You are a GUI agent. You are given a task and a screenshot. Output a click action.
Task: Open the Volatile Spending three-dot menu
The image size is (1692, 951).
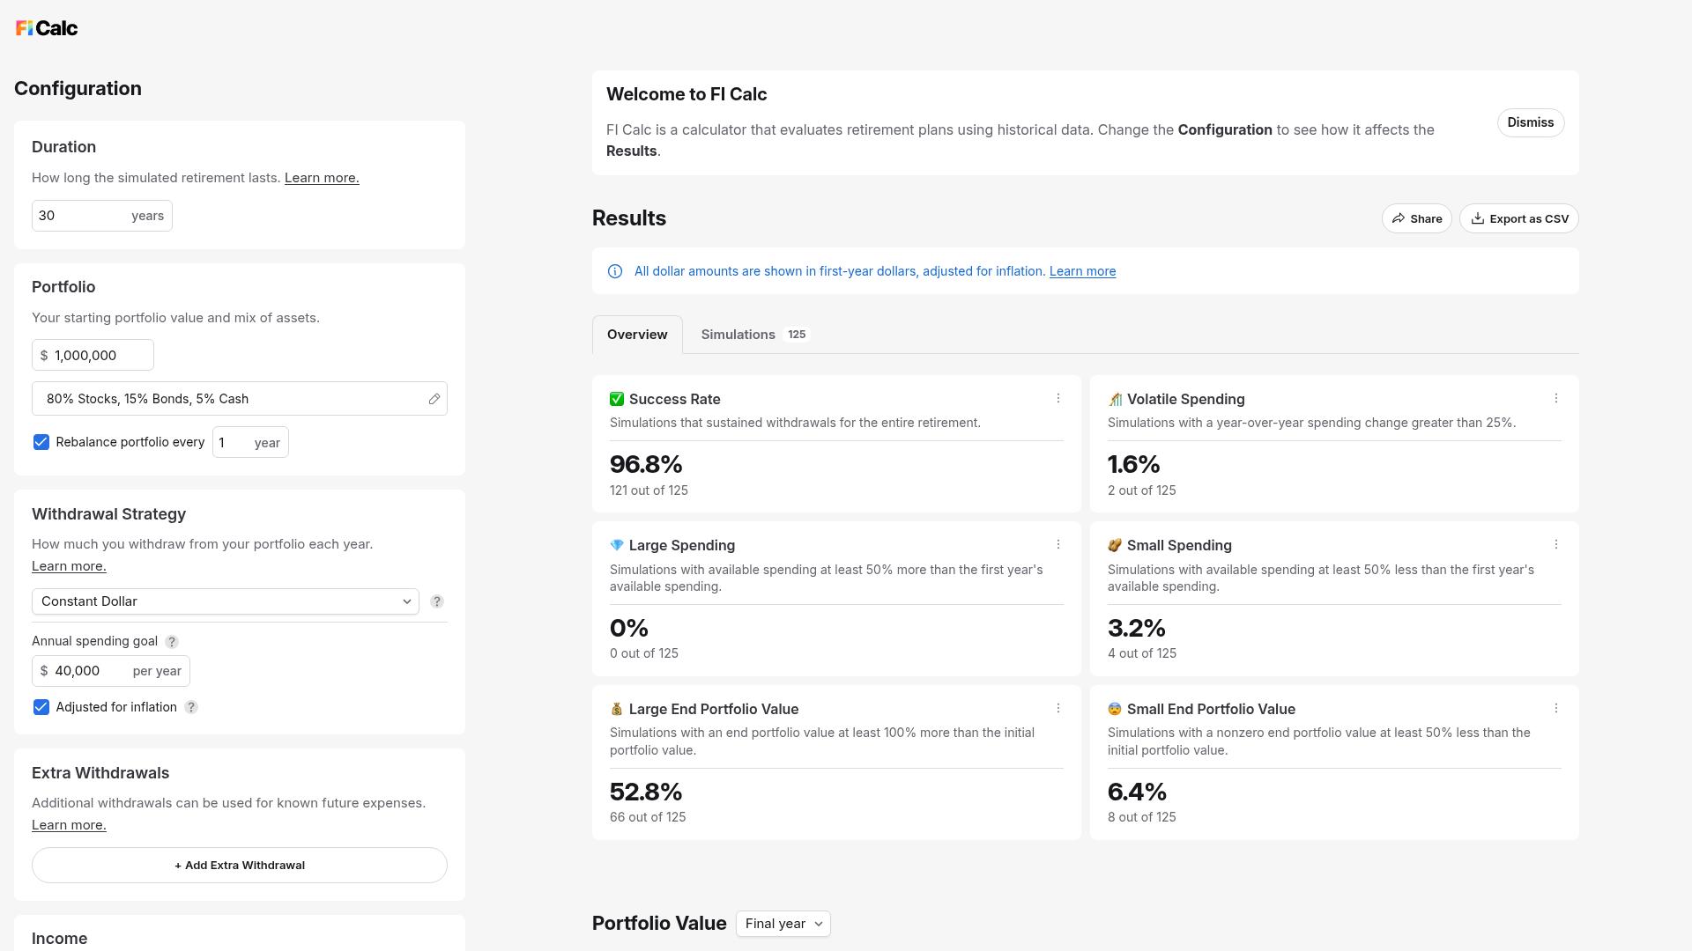(1555, 399)
